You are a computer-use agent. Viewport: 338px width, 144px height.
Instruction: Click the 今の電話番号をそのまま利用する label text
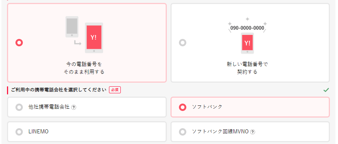pos(84,68)
